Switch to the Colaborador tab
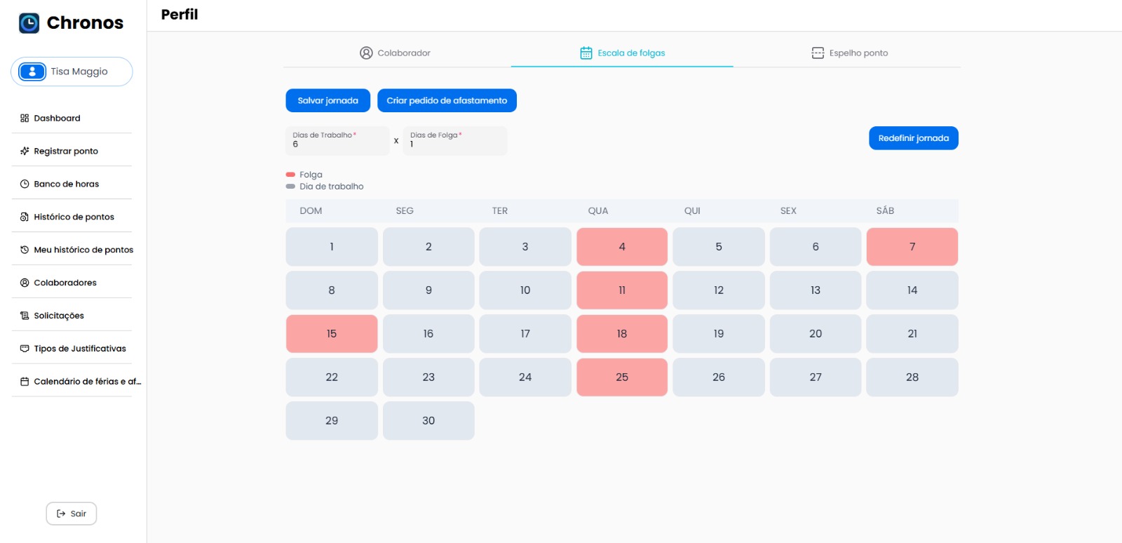Image resolution: width=1122 pixels, height=543 pixels. click(396, 53)
